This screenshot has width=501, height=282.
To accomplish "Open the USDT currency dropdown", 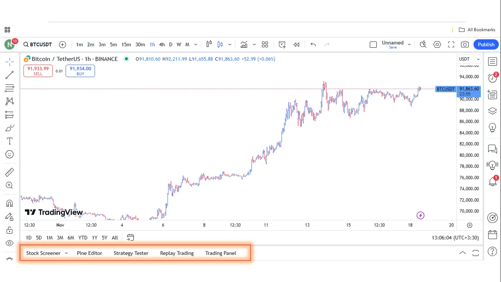I will pyautogui.click(x=469, y=59).
